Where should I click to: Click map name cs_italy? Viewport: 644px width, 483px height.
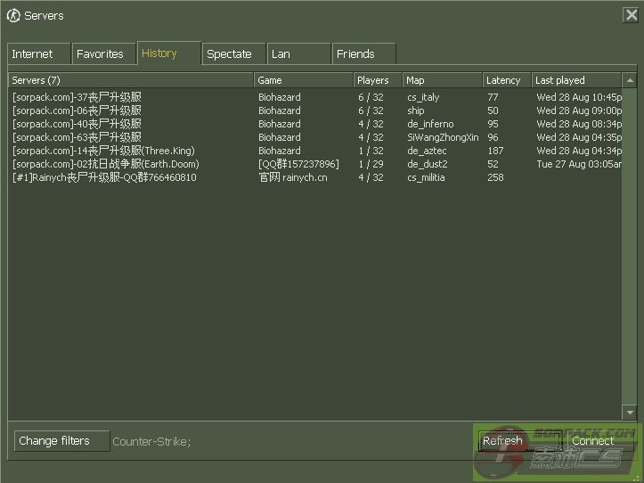click(423, 97)
